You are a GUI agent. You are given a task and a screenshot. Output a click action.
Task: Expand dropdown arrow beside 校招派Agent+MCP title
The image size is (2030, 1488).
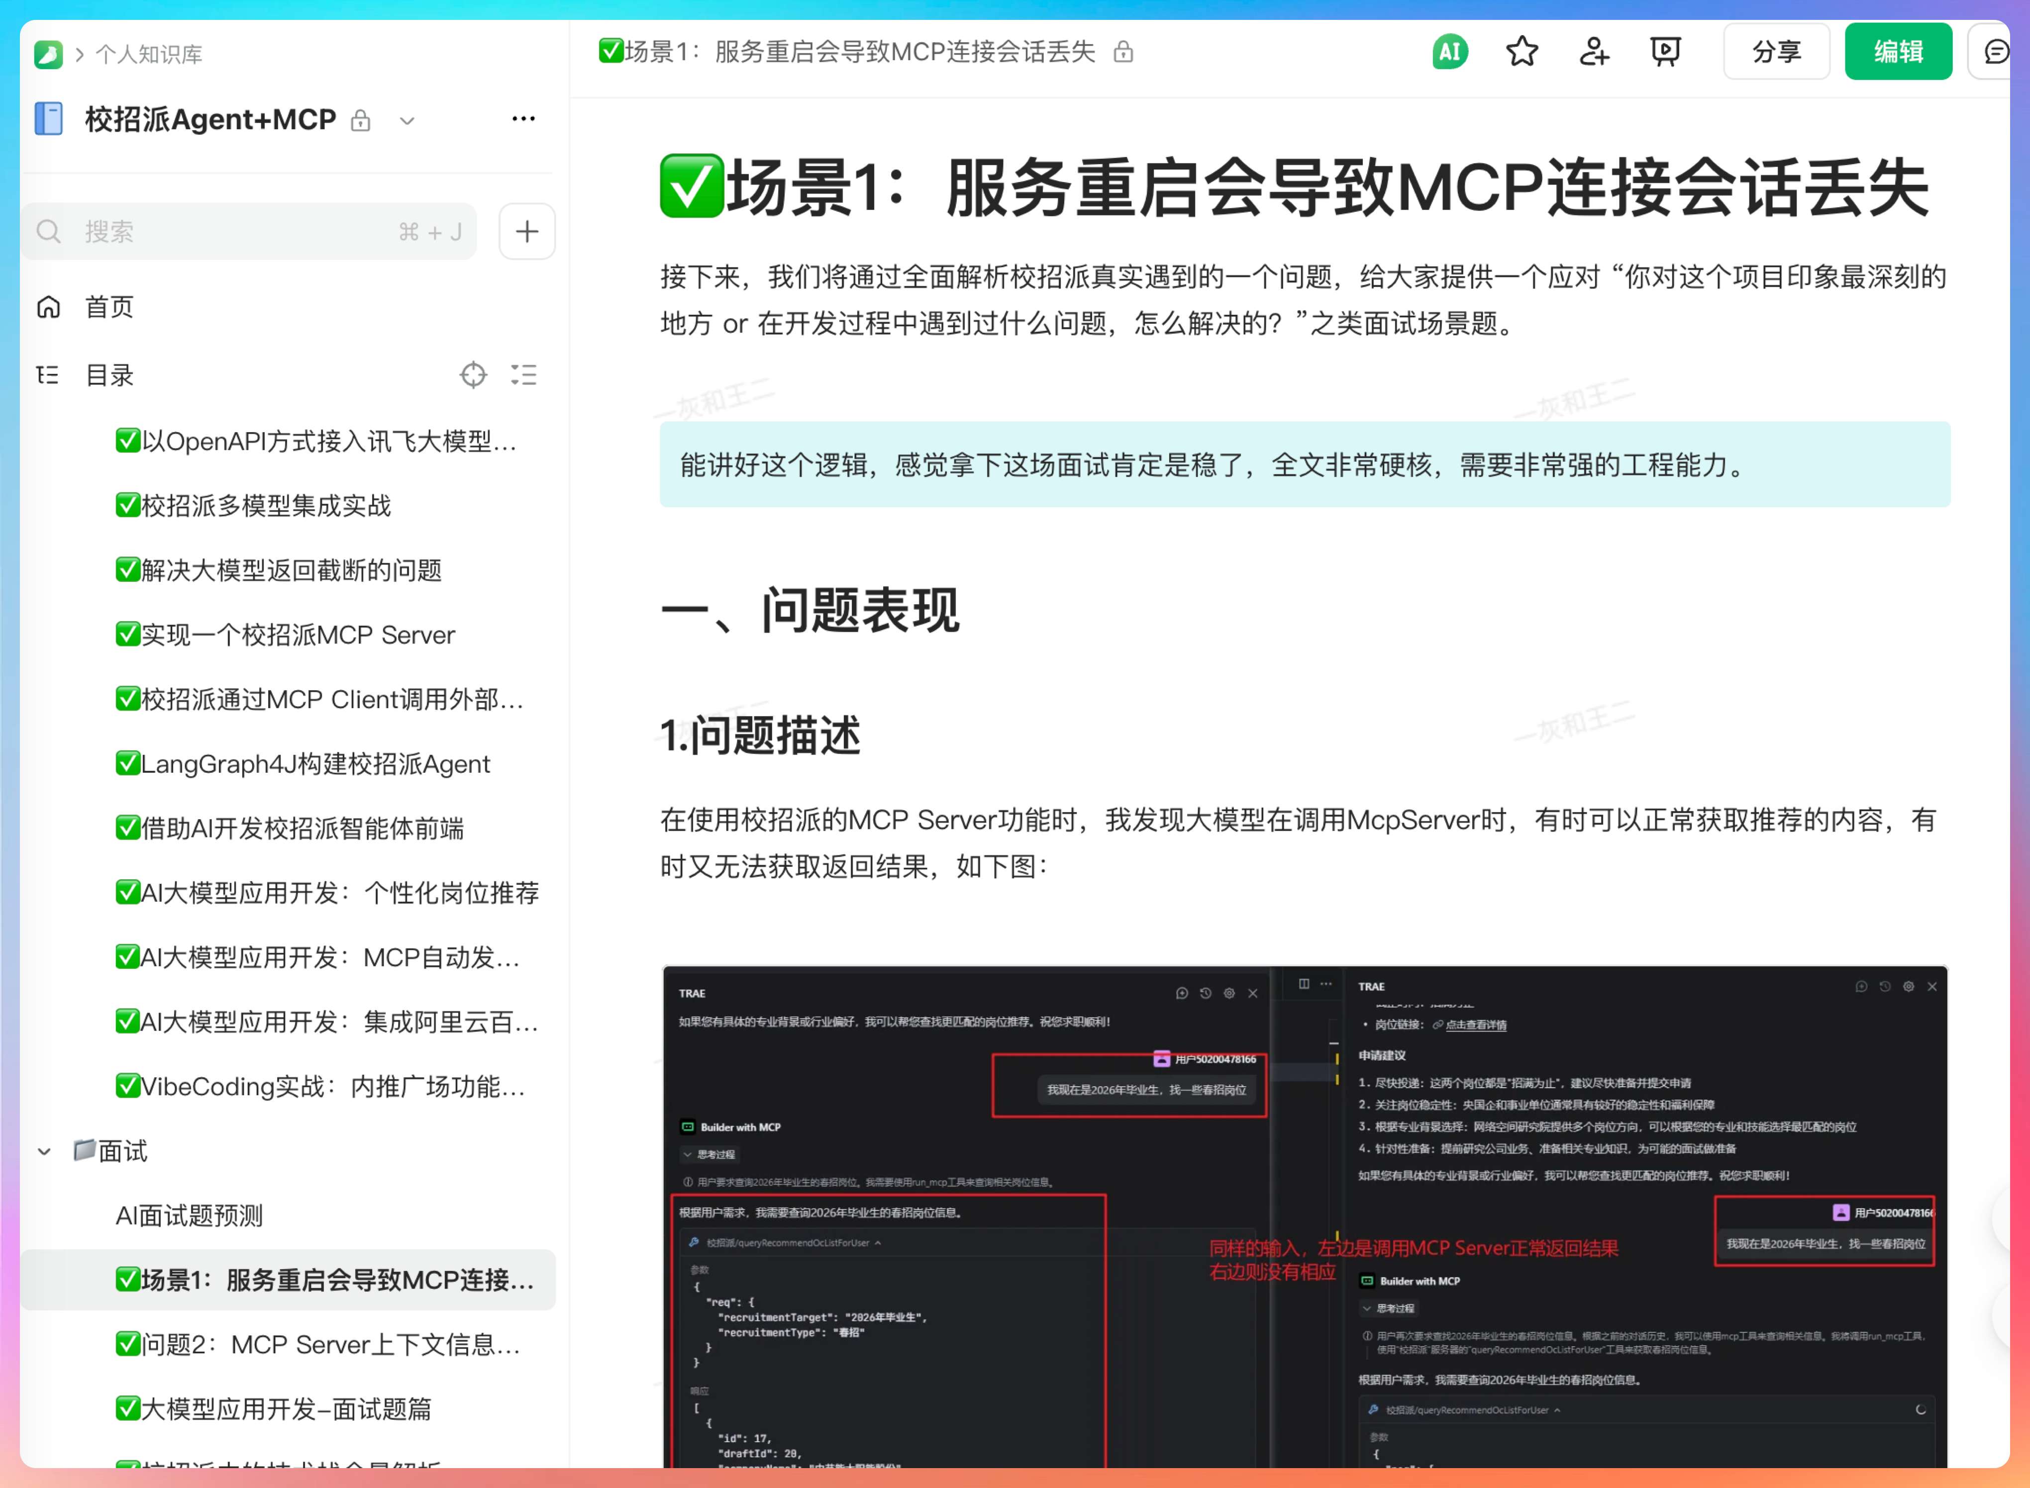tap(407, 121)
